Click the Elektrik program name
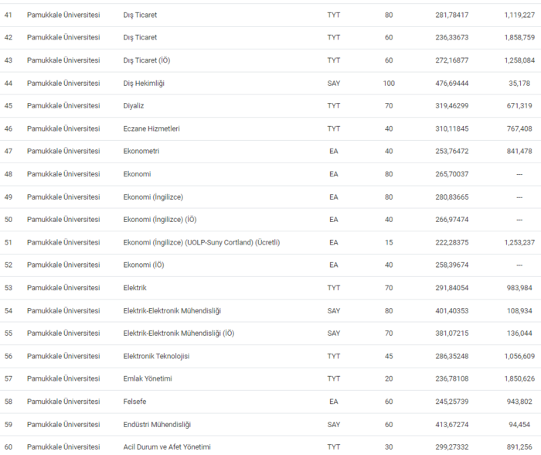 (x=134, y=288)
